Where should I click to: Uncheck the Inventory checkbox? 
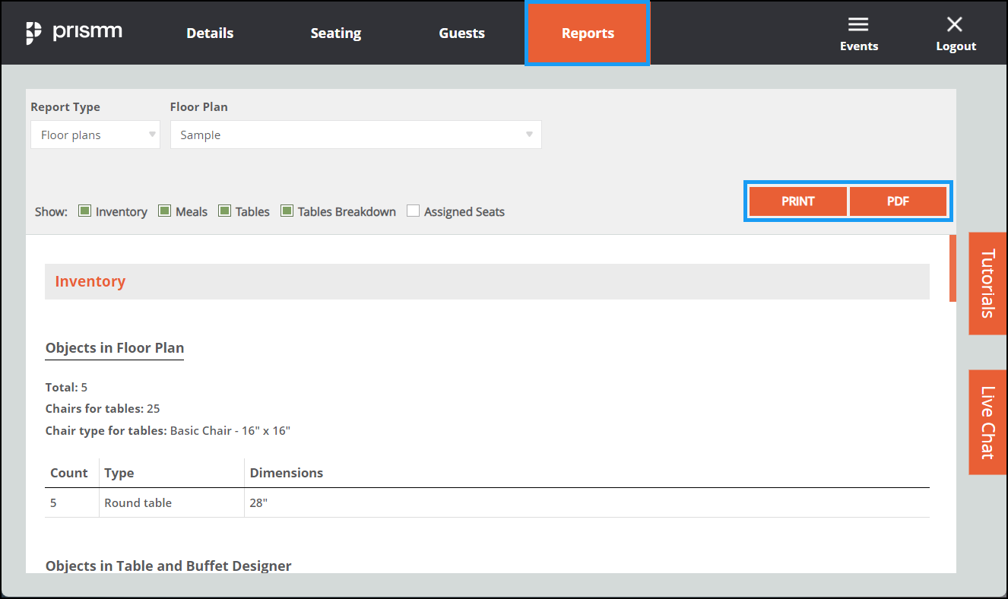[x=84, y=211]
